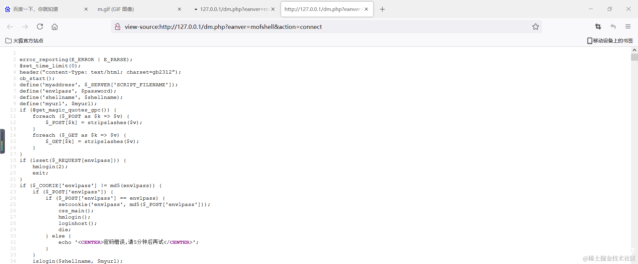The width and height of the screenshot is (638, 264).
Task: Close the Baidu tab
Action: click(86, 9)
